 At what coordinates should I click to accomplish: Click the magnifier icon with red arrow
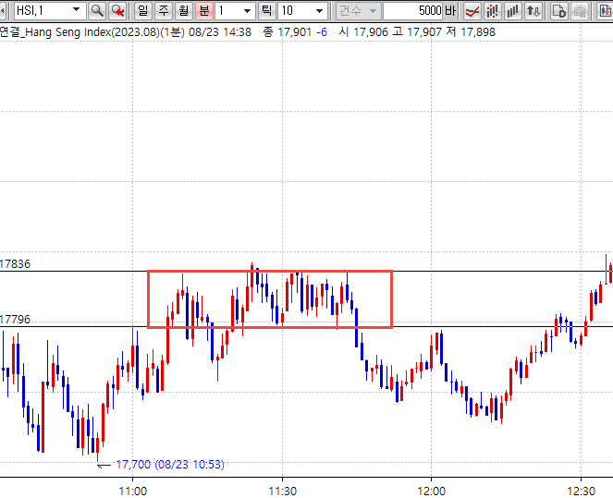[117, 11]
